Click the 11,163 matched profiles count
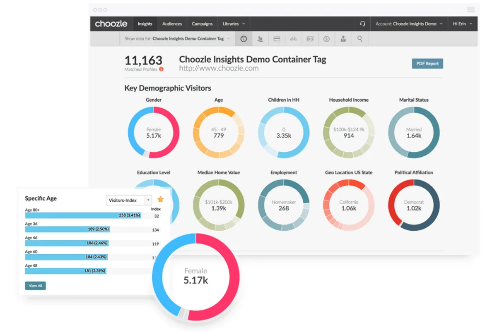This screenshot has height=332, width=497. 143,60
